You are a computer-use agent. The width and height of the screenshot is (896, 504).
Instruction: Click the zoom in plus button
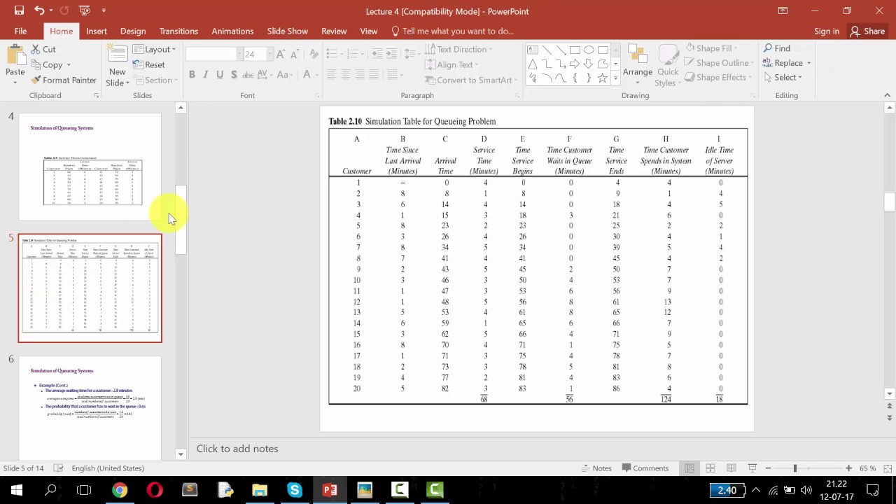coord(848,468)
